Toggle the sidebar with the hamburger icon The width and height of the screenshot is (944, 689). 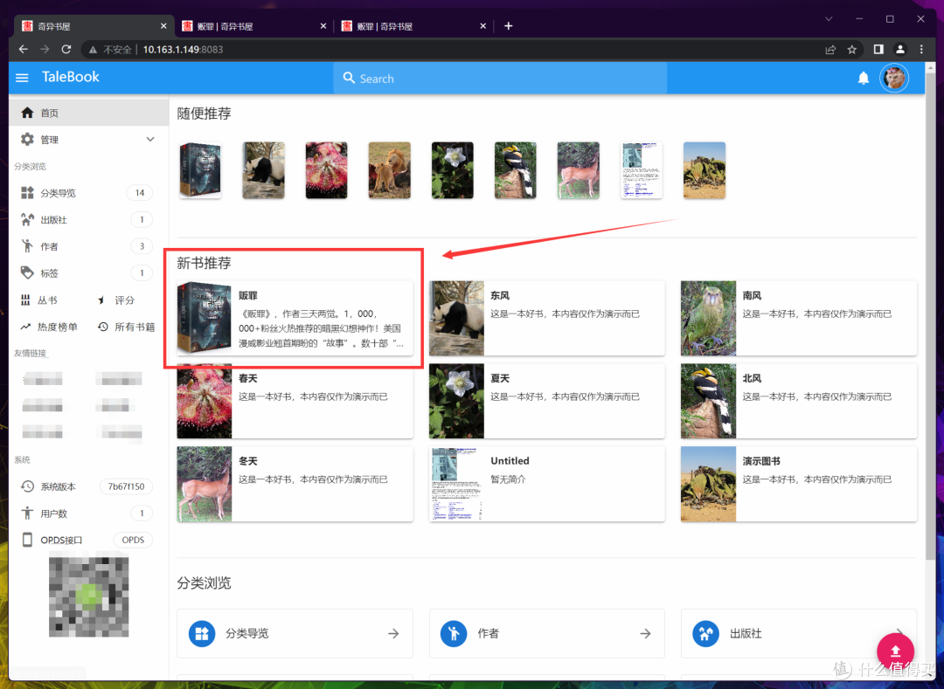22,78
